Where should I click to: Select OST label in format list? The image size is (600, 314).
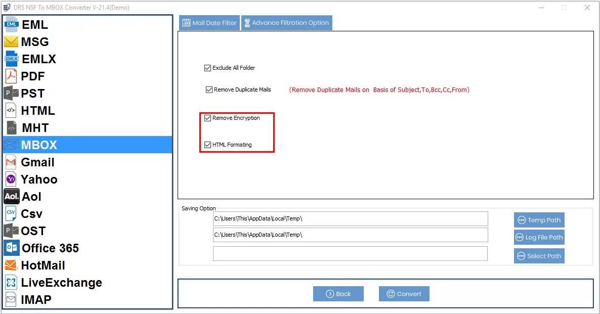pos(33,231)
